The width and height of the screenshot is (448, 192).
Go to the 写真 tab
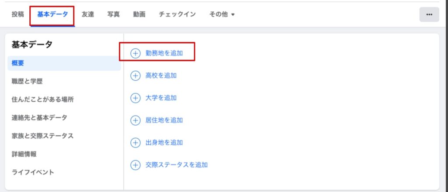114,14
